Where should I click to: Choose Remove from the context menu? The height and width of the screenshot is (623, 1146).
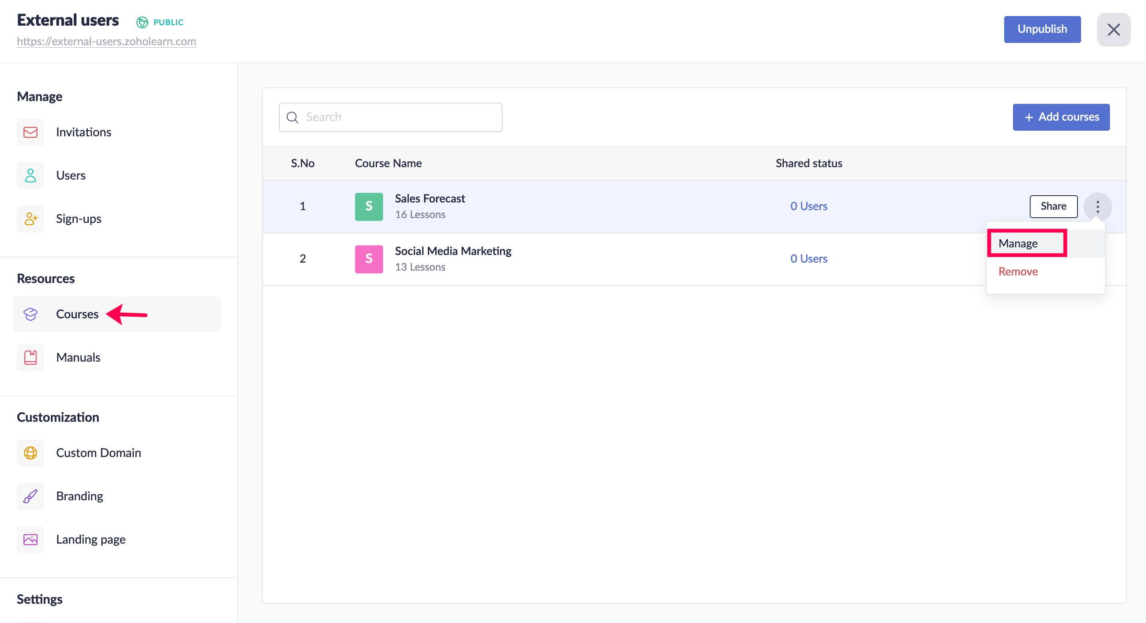coord(1018,271)
